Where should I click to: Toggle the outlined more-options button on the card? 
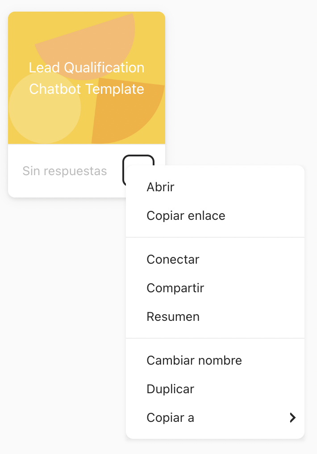click(138, 161)
